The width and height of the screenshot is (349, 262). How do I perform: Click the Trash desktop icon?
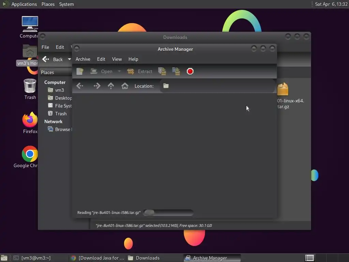pyautogui.click(x=30, y=86)
